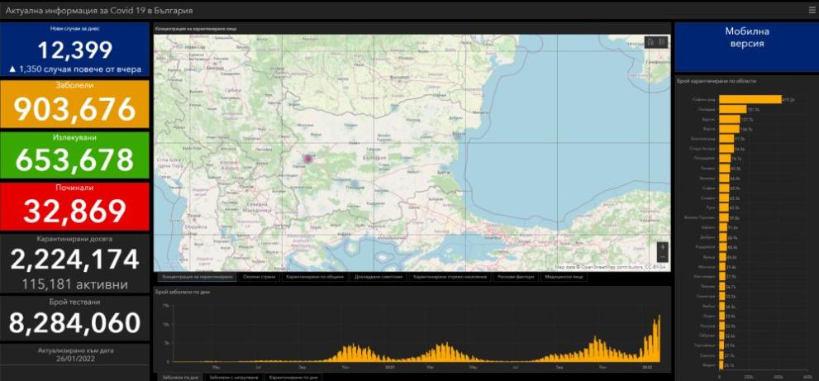Click the purple hotspot marker near Sofia
819x381 pixels.
pyautogui.click(x=307, y=159)
